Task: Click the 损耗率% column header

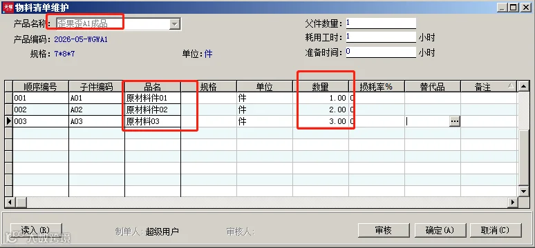Action: [376, 87]
